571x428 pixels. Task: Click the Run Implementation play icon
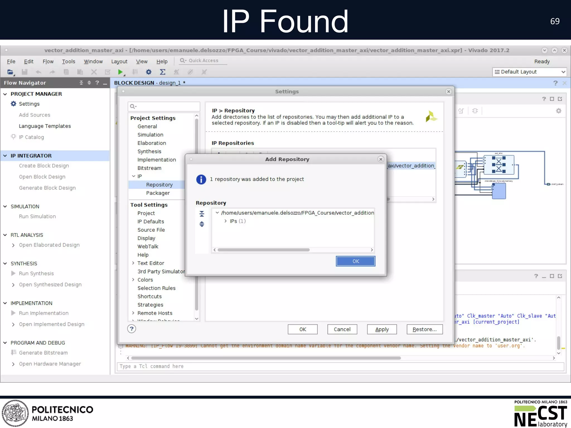click(x=13, y=313)
